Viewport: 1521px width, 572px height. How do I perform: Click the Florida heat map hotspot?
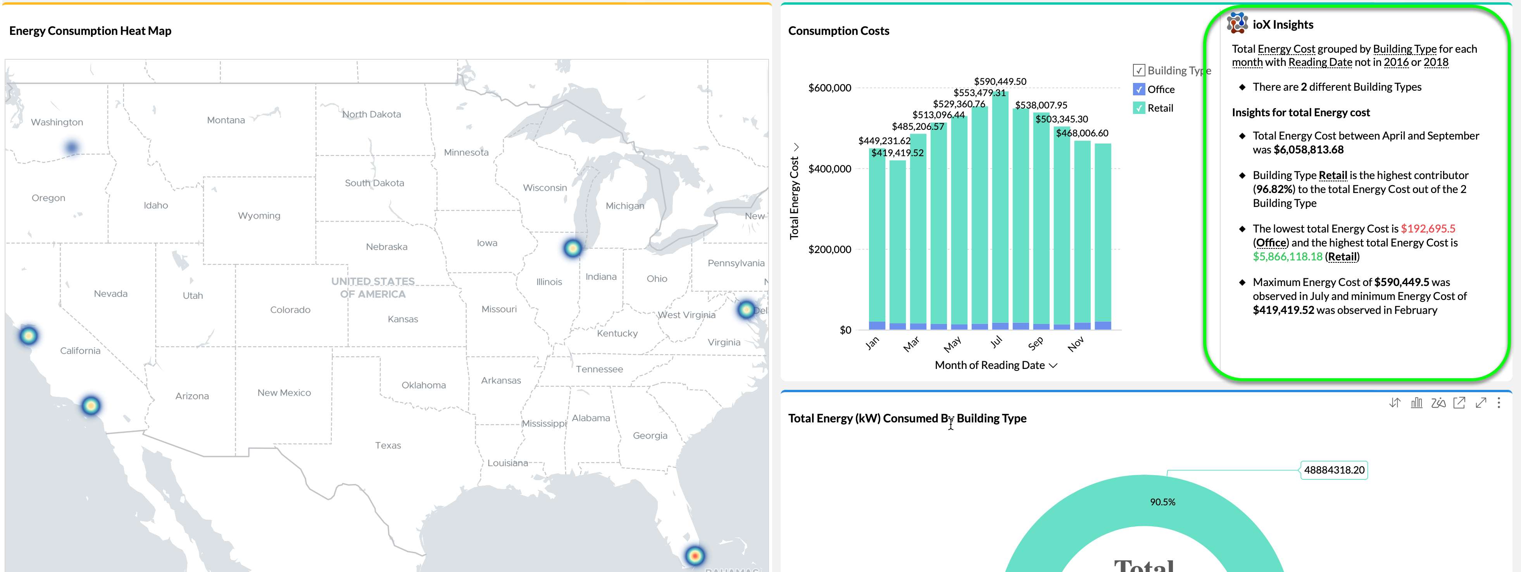[695, 555]
